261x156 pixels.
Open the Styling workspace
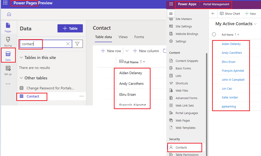pyautogui.click(x=8, y=41)
